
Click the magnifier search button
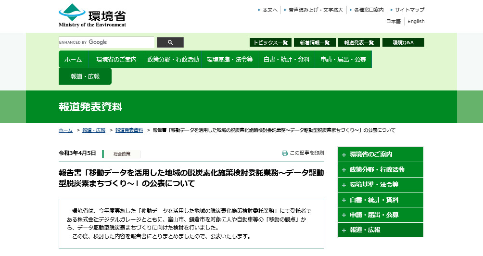tap(170, 42)
